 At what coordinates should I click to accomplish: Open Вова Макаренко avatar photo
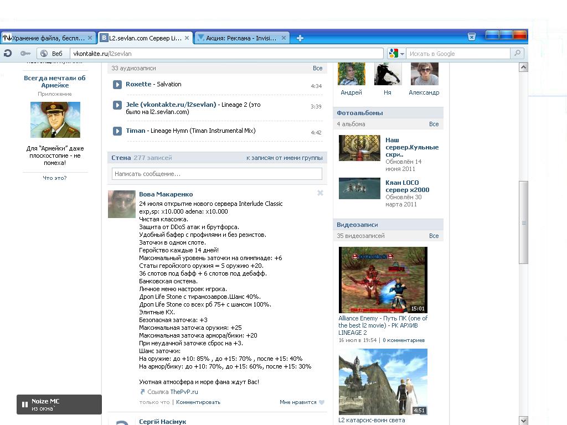tap(122, 204)
